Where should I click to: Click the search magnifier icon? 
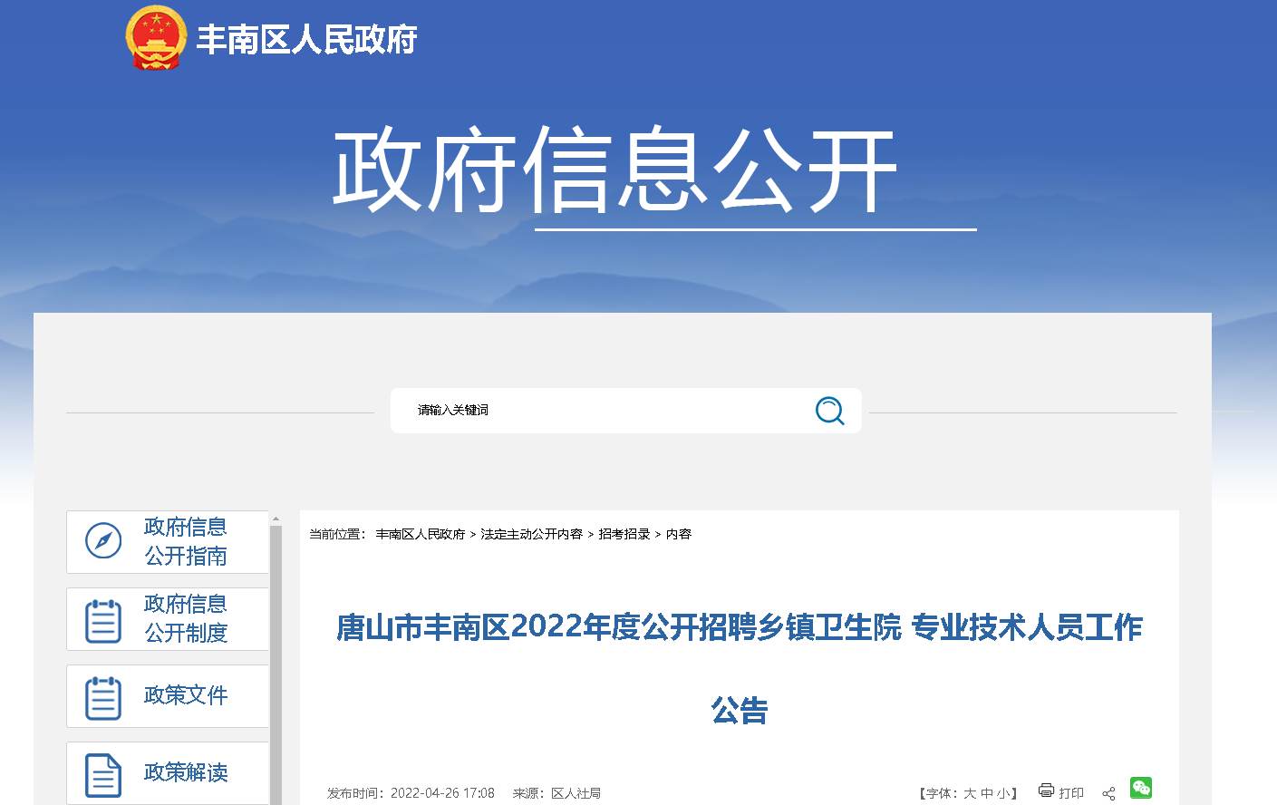[x=828, y=411]
